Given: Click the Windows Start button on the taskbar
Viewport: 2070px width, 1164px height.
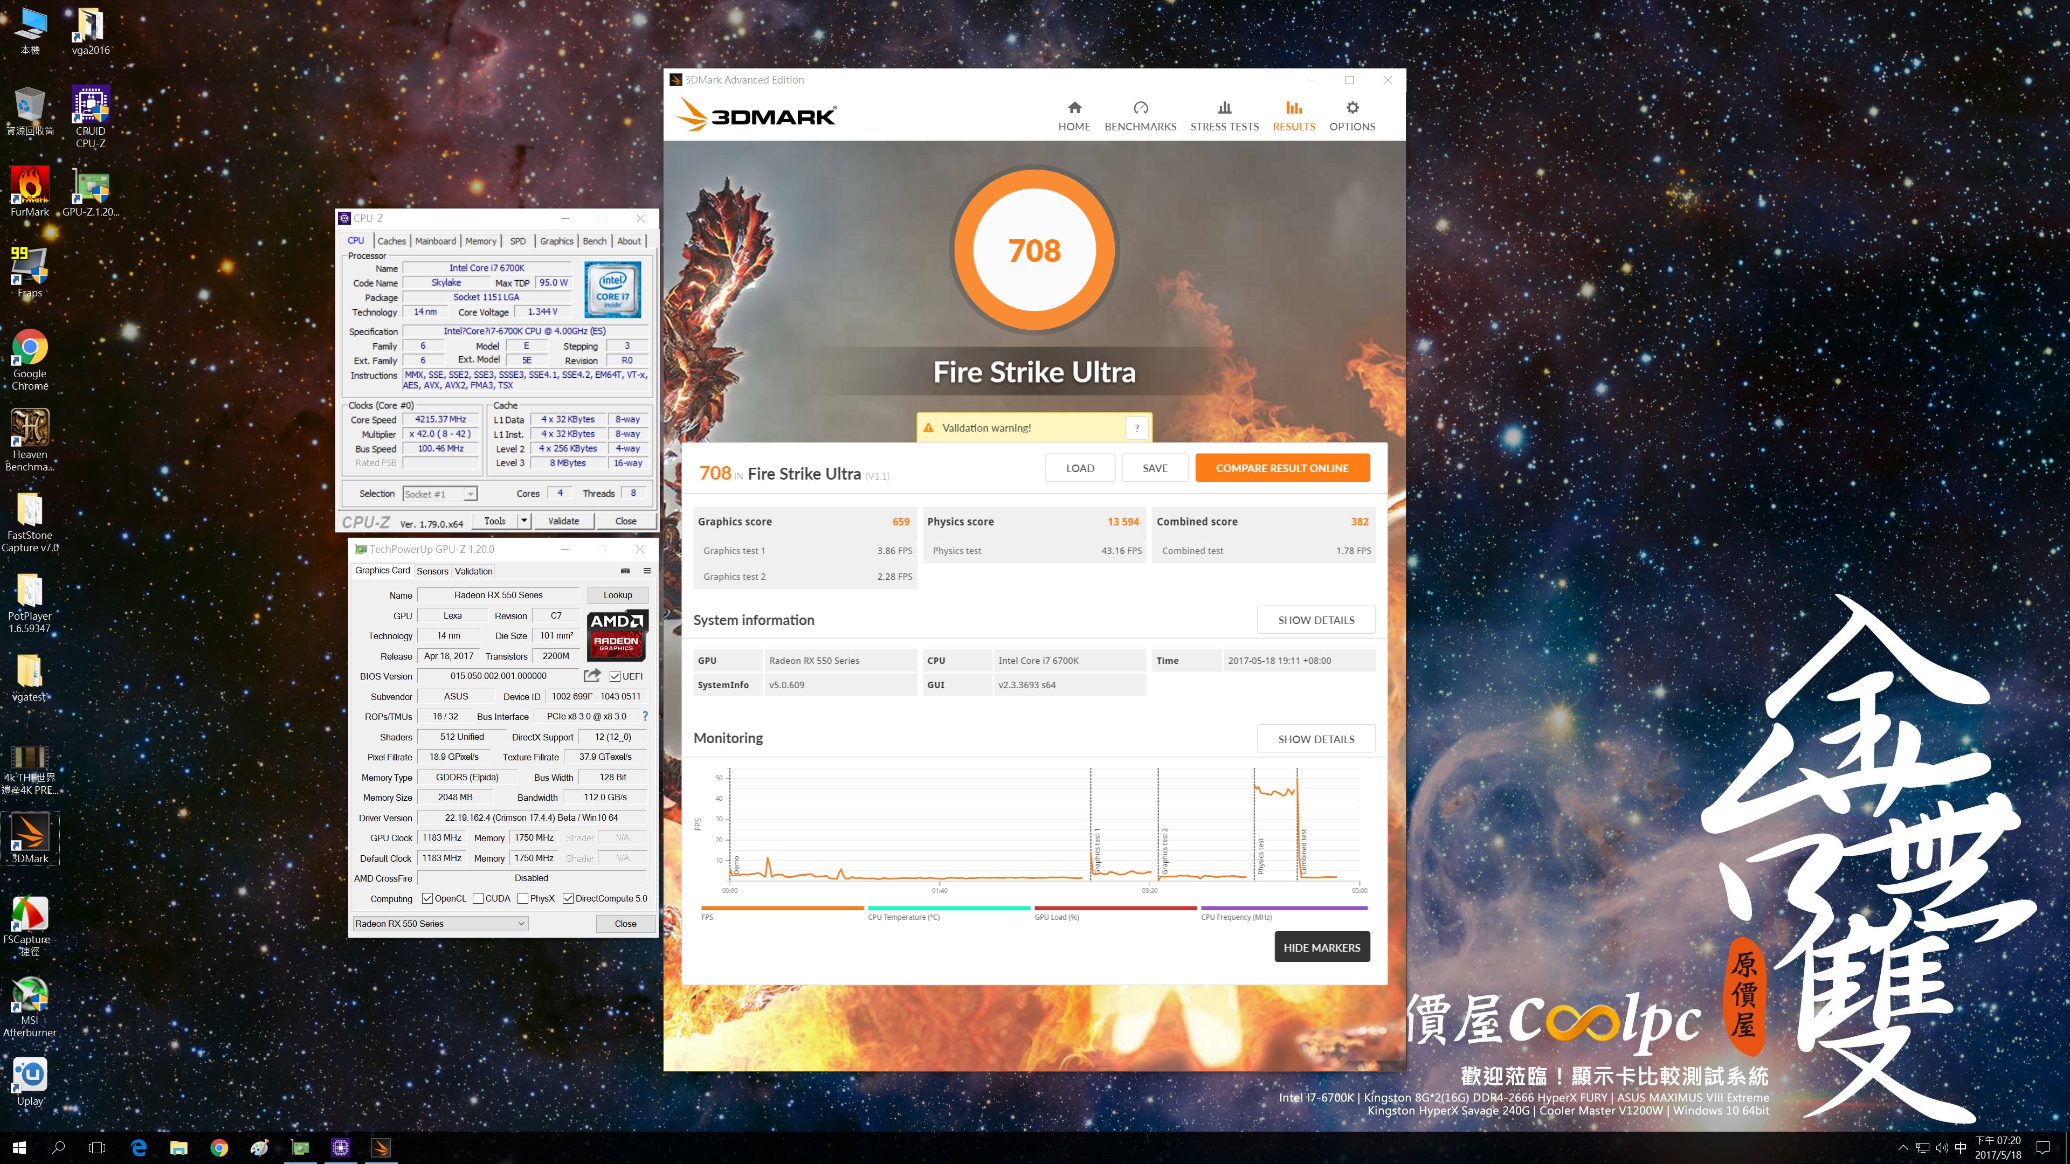Looking at the screenshot, I should pyautogui.click(x=19, y=1148).
